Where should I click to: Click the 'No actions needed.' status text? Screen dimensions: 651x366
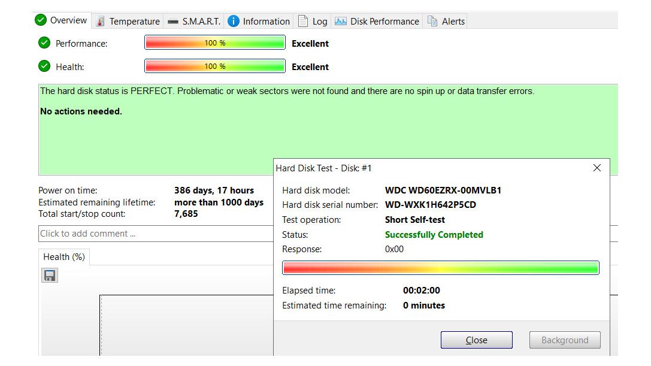tap(81, 111)
